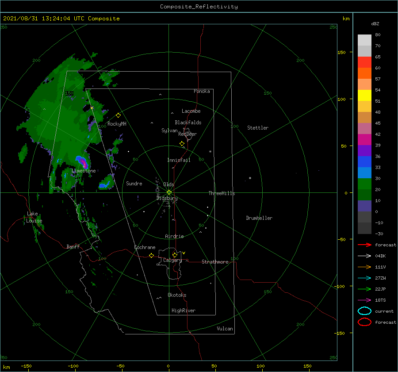398x372 pixels.
Task: Select the yellow radar-center diamond at Olds
Action: click(x=169, y=192)
